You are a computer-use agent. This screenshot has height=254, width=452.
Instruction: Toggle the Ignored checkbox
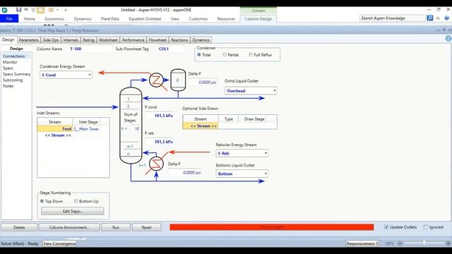pyautogui.click(x=426, y=227)
